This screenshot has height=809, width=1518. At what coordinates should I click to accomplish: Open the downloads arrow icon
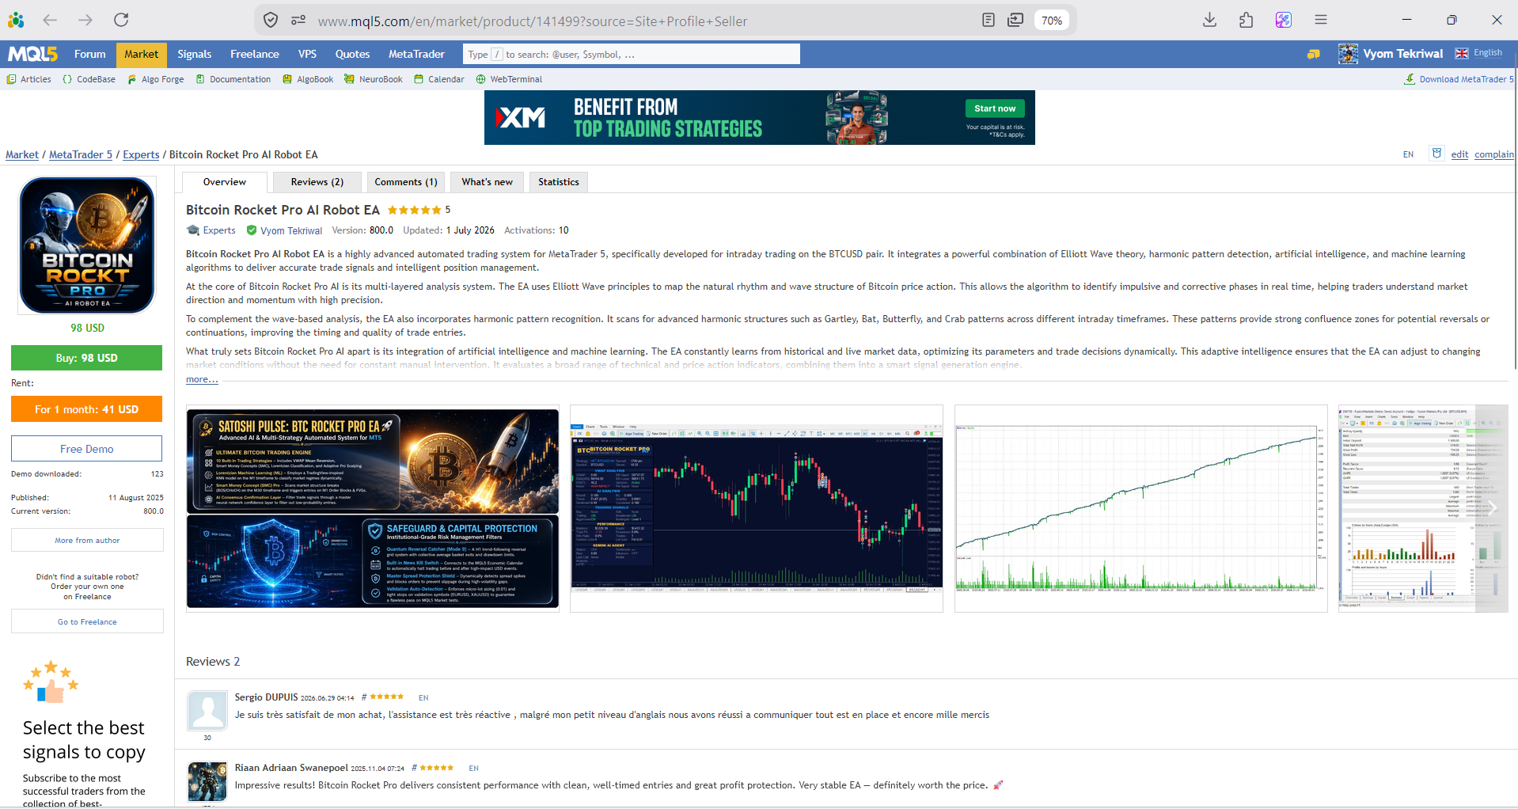(x=1209, y=20)
